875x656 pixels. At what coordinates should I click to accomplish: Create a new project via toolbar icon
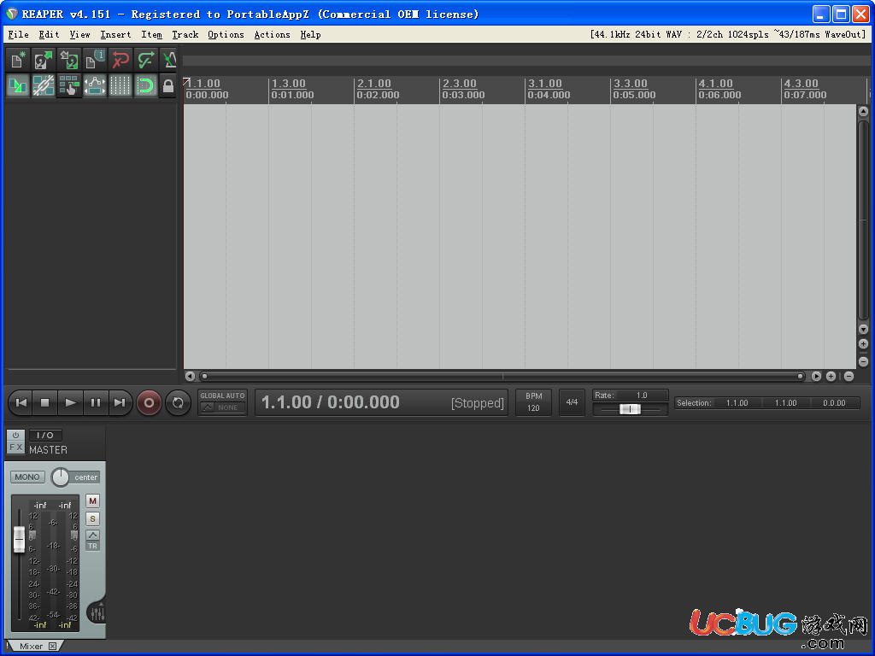click(17, 60)
